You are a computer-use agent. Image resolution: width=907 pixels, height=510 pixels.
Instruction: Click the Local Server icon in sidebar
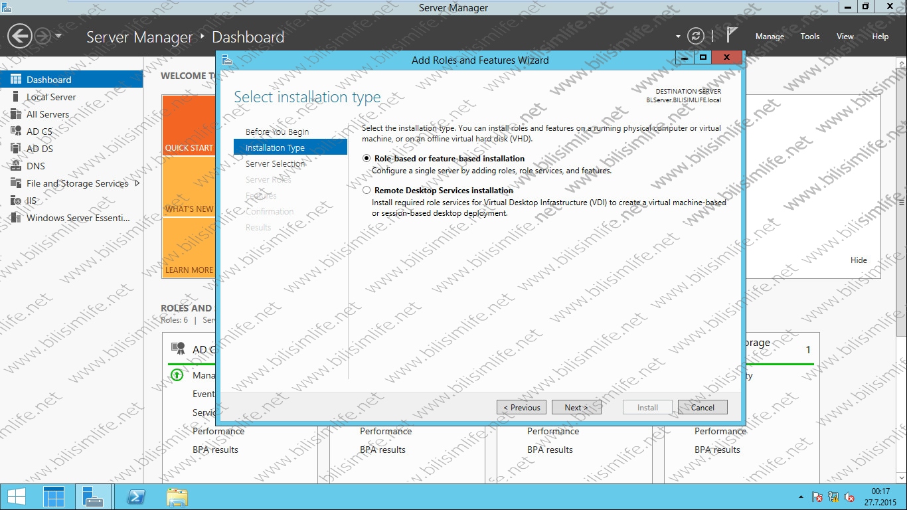pos(15,97)
